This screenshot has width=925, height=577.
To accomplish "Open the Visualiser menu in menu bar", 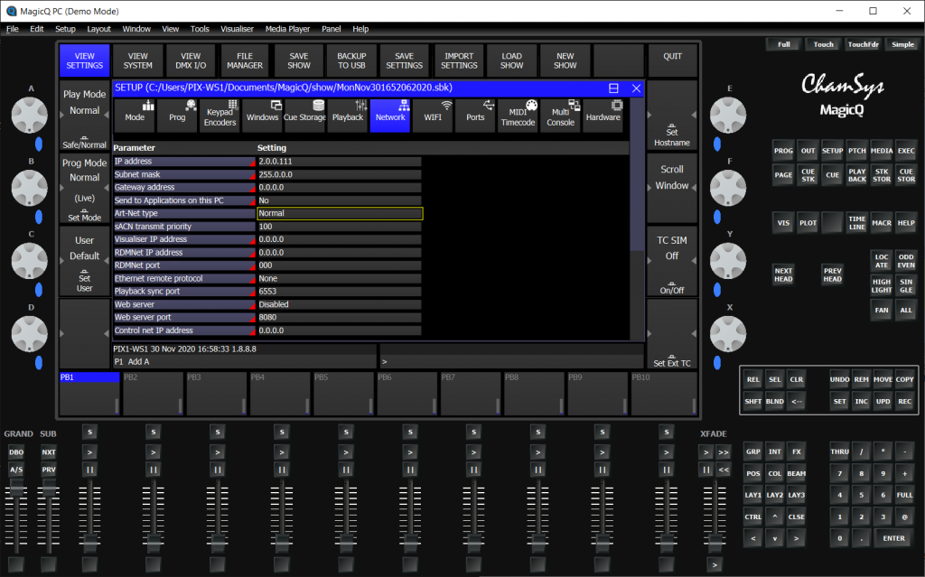I will coord(238,29).
